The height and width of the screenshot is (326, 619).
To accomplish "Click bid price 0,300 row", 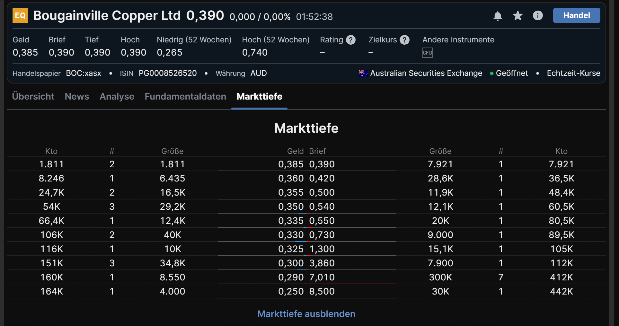I will (x=291, y=263).
